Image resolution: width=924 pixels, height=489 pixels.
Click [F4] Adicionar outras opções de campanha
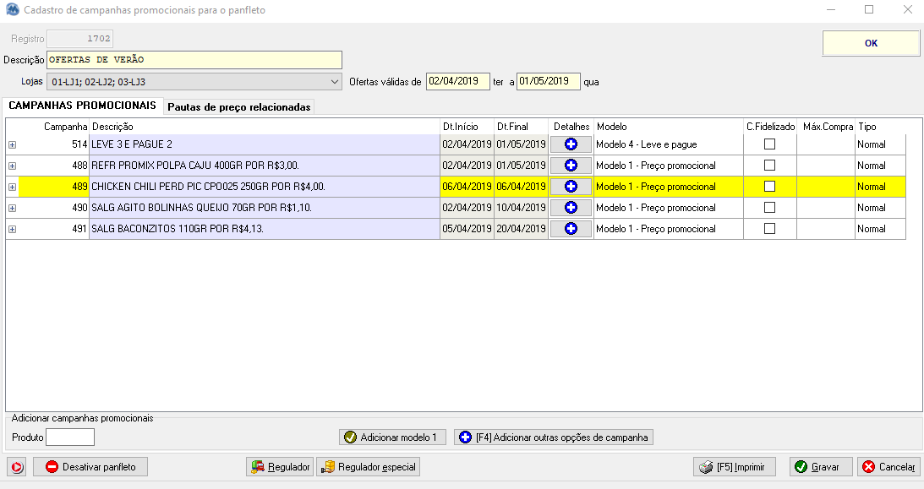coord(554,437)
